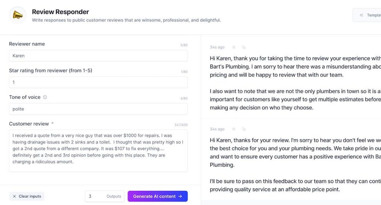381x205 pixels.
Task: Click the Tone of voice info icon
Action: pos(45,97)
